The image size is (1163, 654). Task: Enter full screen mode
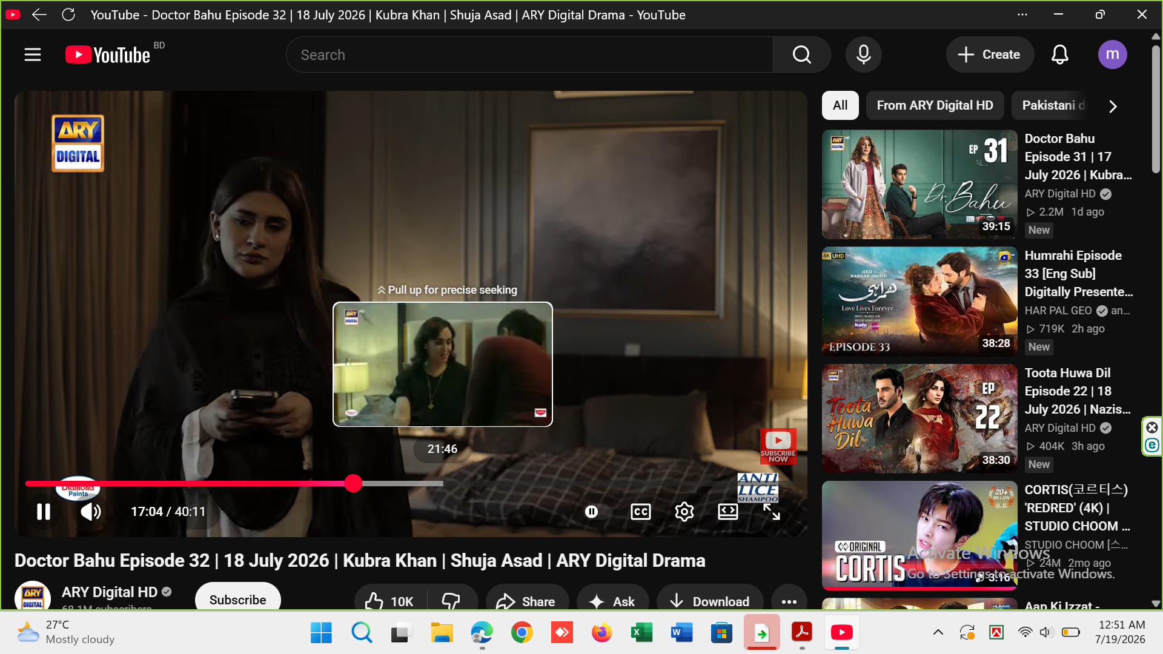(x=771, y=512)
